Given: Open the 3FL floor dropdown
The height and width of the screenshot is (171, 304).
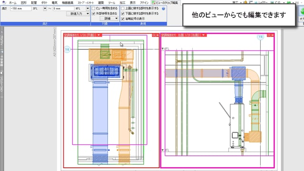Looking at the screenshot, I should coord(45,9).
